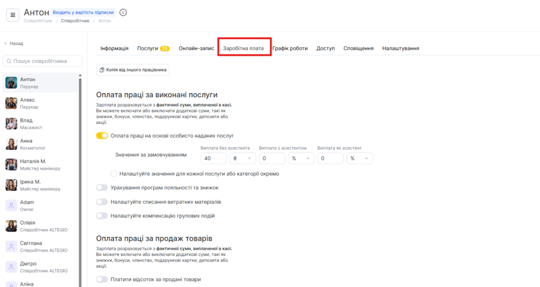This screenshot has width=540, height=287.
Task: Click Влад's avatar in employee list
Action: [x=12, y=123]
